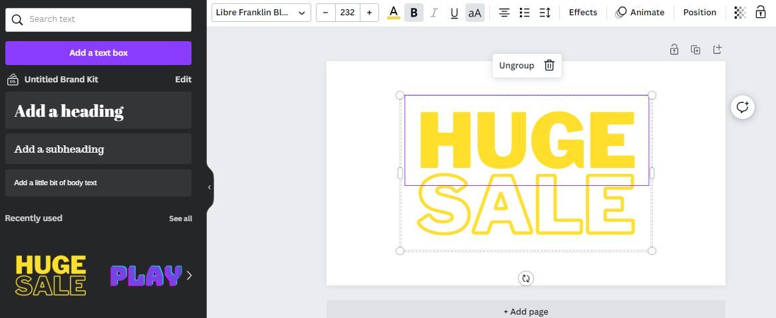Delete the selected group with trash icon

(549, 65)
